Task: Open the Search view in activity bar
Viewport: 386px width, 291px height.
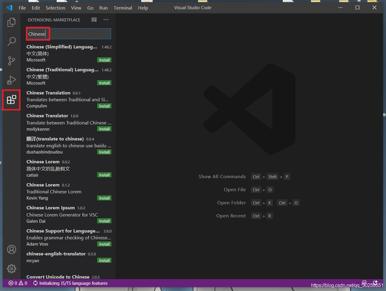Action: click(x=11, y=42)
